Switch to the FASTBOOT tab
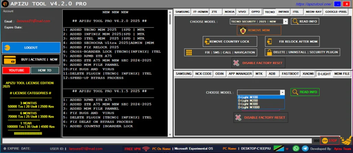Screen dimensions: 353x153 290,74
